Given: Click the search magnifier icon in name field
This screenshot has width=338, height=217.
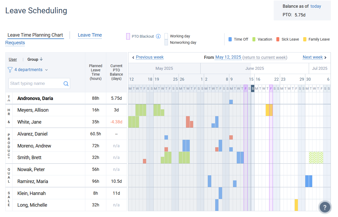Looking at the screenshot, I should 66,84.
